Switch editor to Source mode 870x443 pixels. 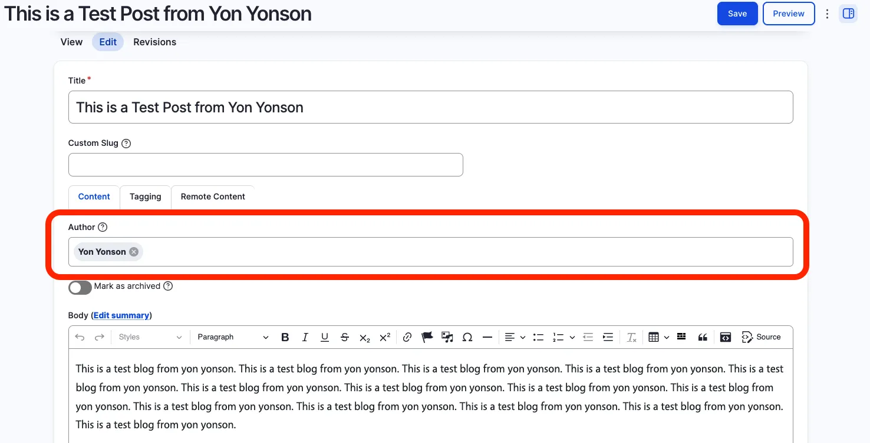click(761, 337)
